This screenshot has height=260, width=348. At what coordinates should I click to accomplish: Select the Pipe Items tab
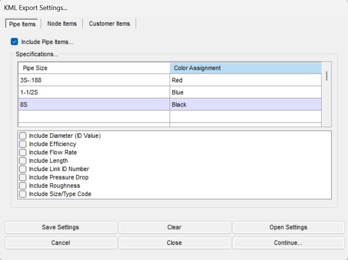(x=22, y=24)
